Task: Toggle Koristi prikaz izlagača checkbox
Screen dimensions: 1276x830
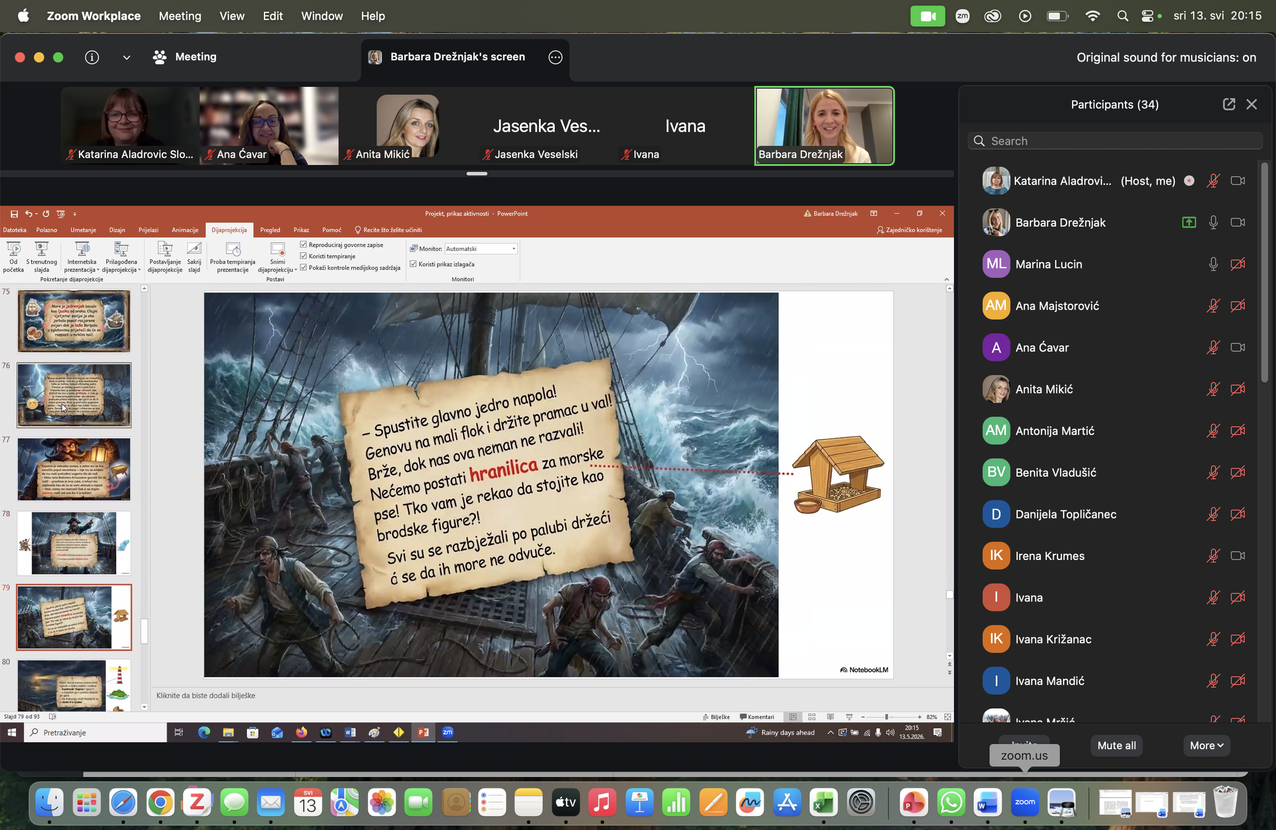Action: [x=413, y=264]
